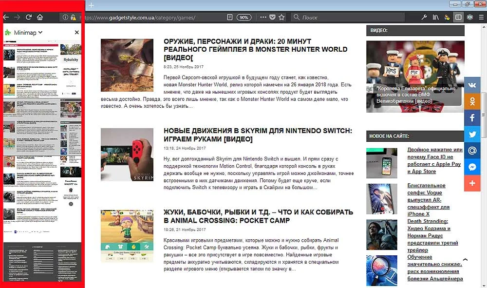Click the padlock connection warning icon
This screenshot has width=487, height=288.
point(73,18)
